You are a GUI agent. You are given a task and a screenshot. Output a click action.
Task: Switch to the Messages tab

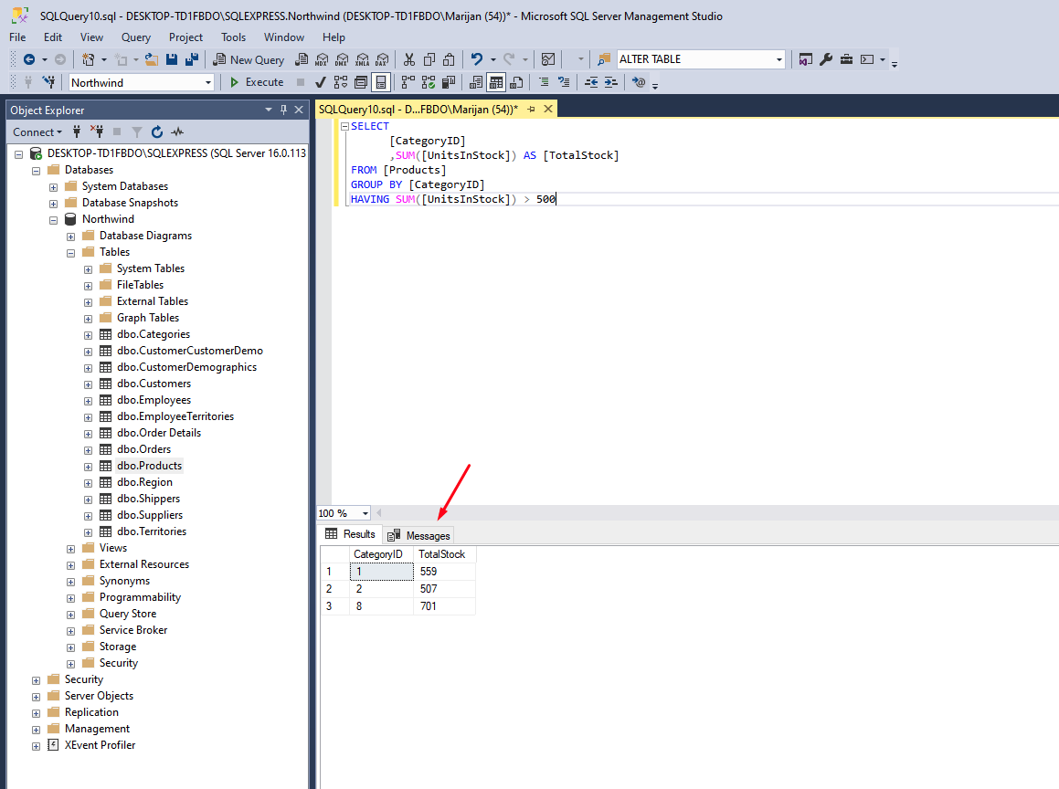(x=418, y=536)
